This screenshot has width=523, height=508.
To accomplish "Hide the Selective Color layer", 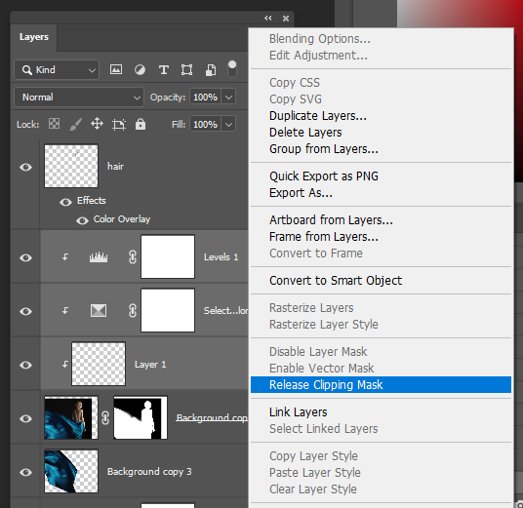I will coord(25,311).
